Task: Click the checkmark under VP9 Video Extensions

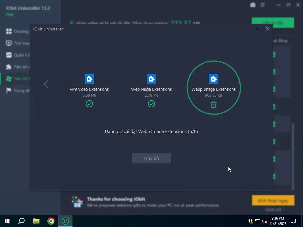Action: coord(89,104)
